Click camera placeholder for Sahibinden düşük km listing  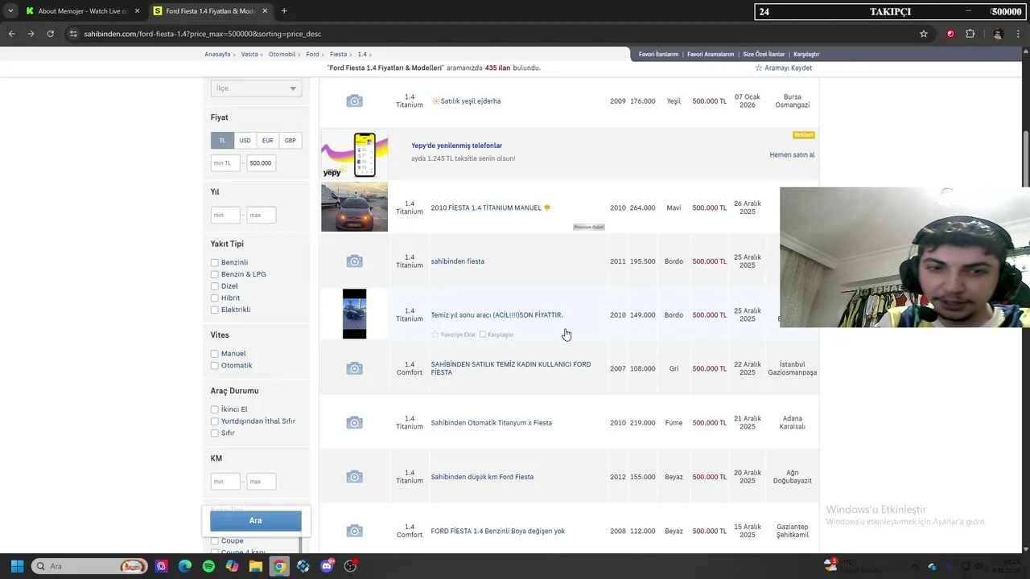click(x=354, y=477)
